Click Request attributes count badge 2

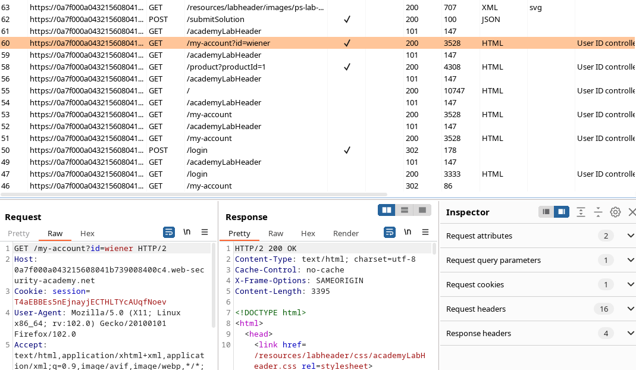click(x=606, y=236)
